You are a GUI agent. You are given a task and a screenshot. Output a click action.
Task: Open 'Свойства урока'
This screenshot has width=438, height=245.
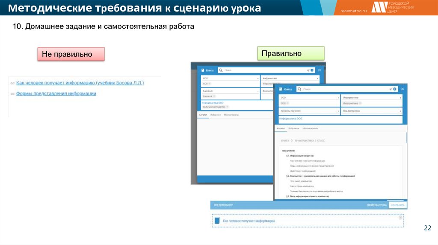pyautogui.click(x=376, y=205)
